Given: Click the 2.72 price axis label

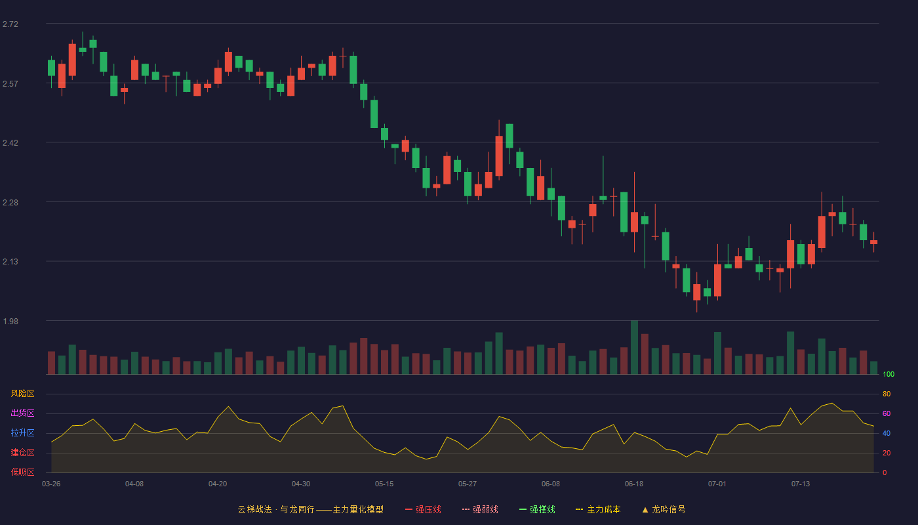Looking at the screenshot, I should point(10,24).
